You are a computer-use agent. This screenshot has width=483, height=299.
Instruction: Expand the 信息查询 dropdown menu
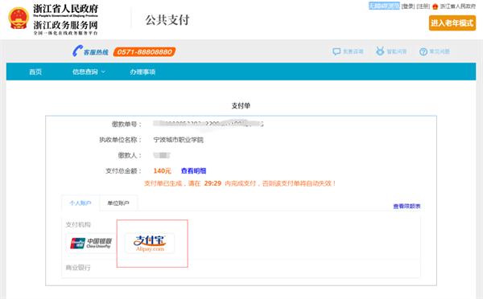click(89, 72)
